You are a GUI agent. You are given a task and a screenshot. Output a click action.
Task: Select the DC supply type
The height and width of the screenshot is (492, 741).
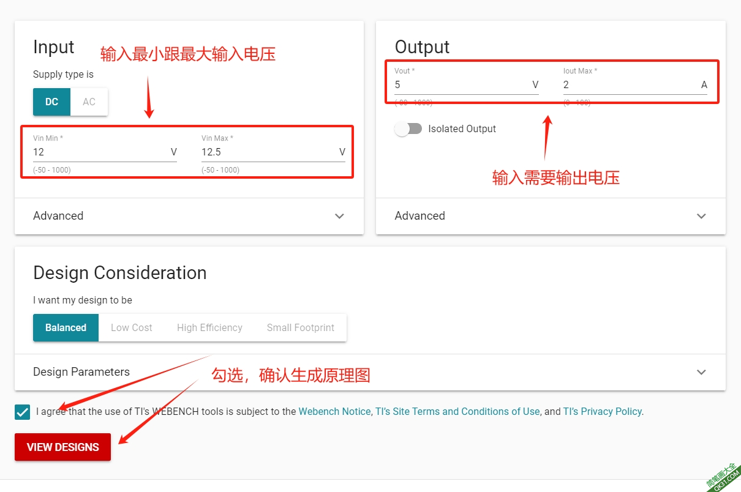click(52, 102)
